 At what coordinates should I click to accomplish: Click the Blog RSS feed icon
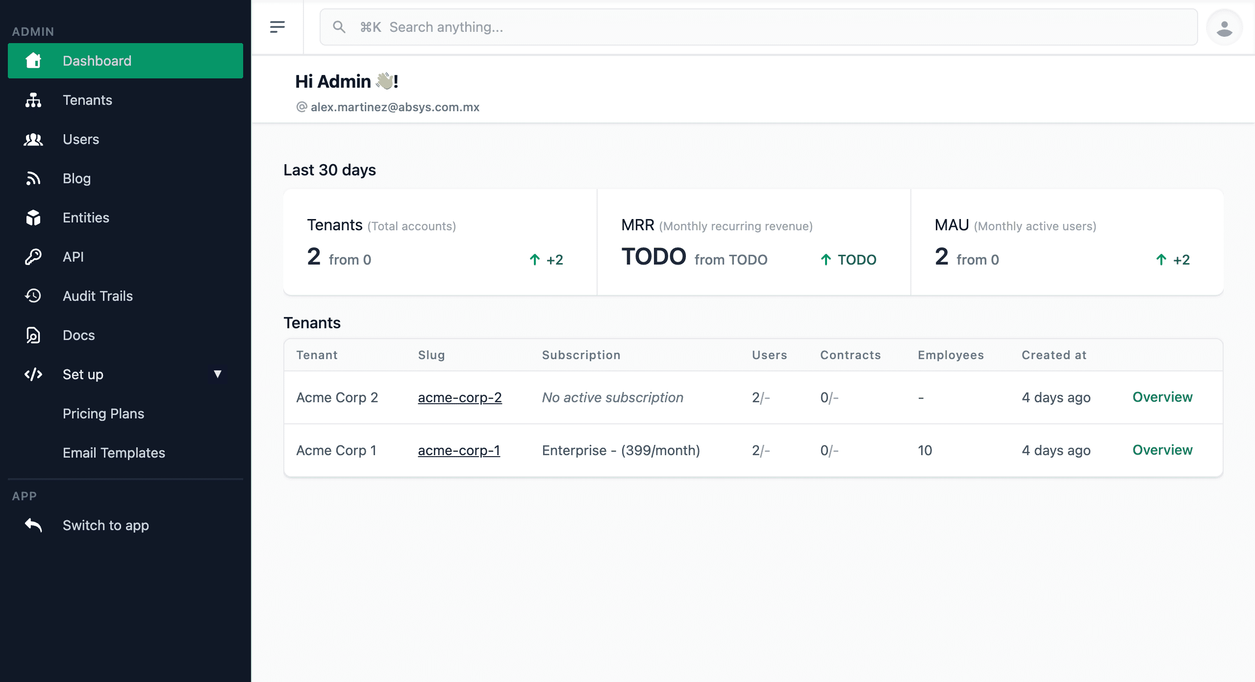(33, 178)
